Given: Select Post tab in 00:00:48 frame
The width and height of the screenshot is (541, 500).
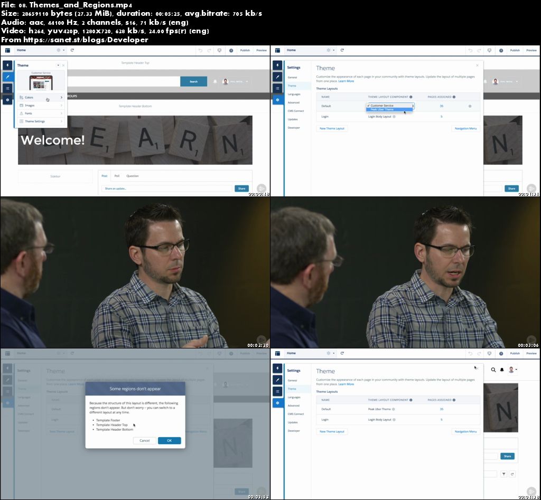Looking at the screenshot, I should pos(104,176).
